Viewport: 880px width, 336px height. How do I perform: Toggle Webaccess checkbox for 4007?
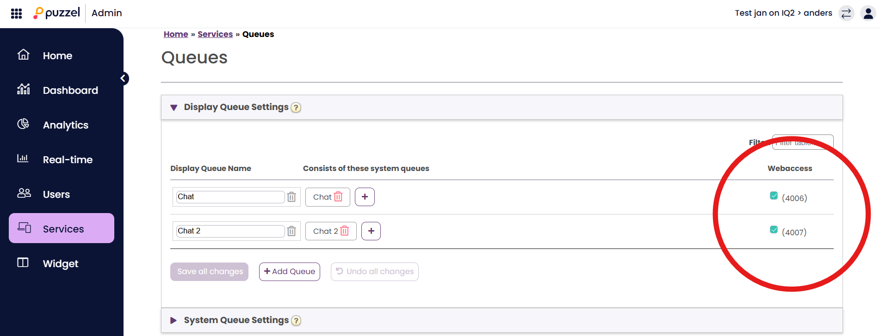coord(774,230)
